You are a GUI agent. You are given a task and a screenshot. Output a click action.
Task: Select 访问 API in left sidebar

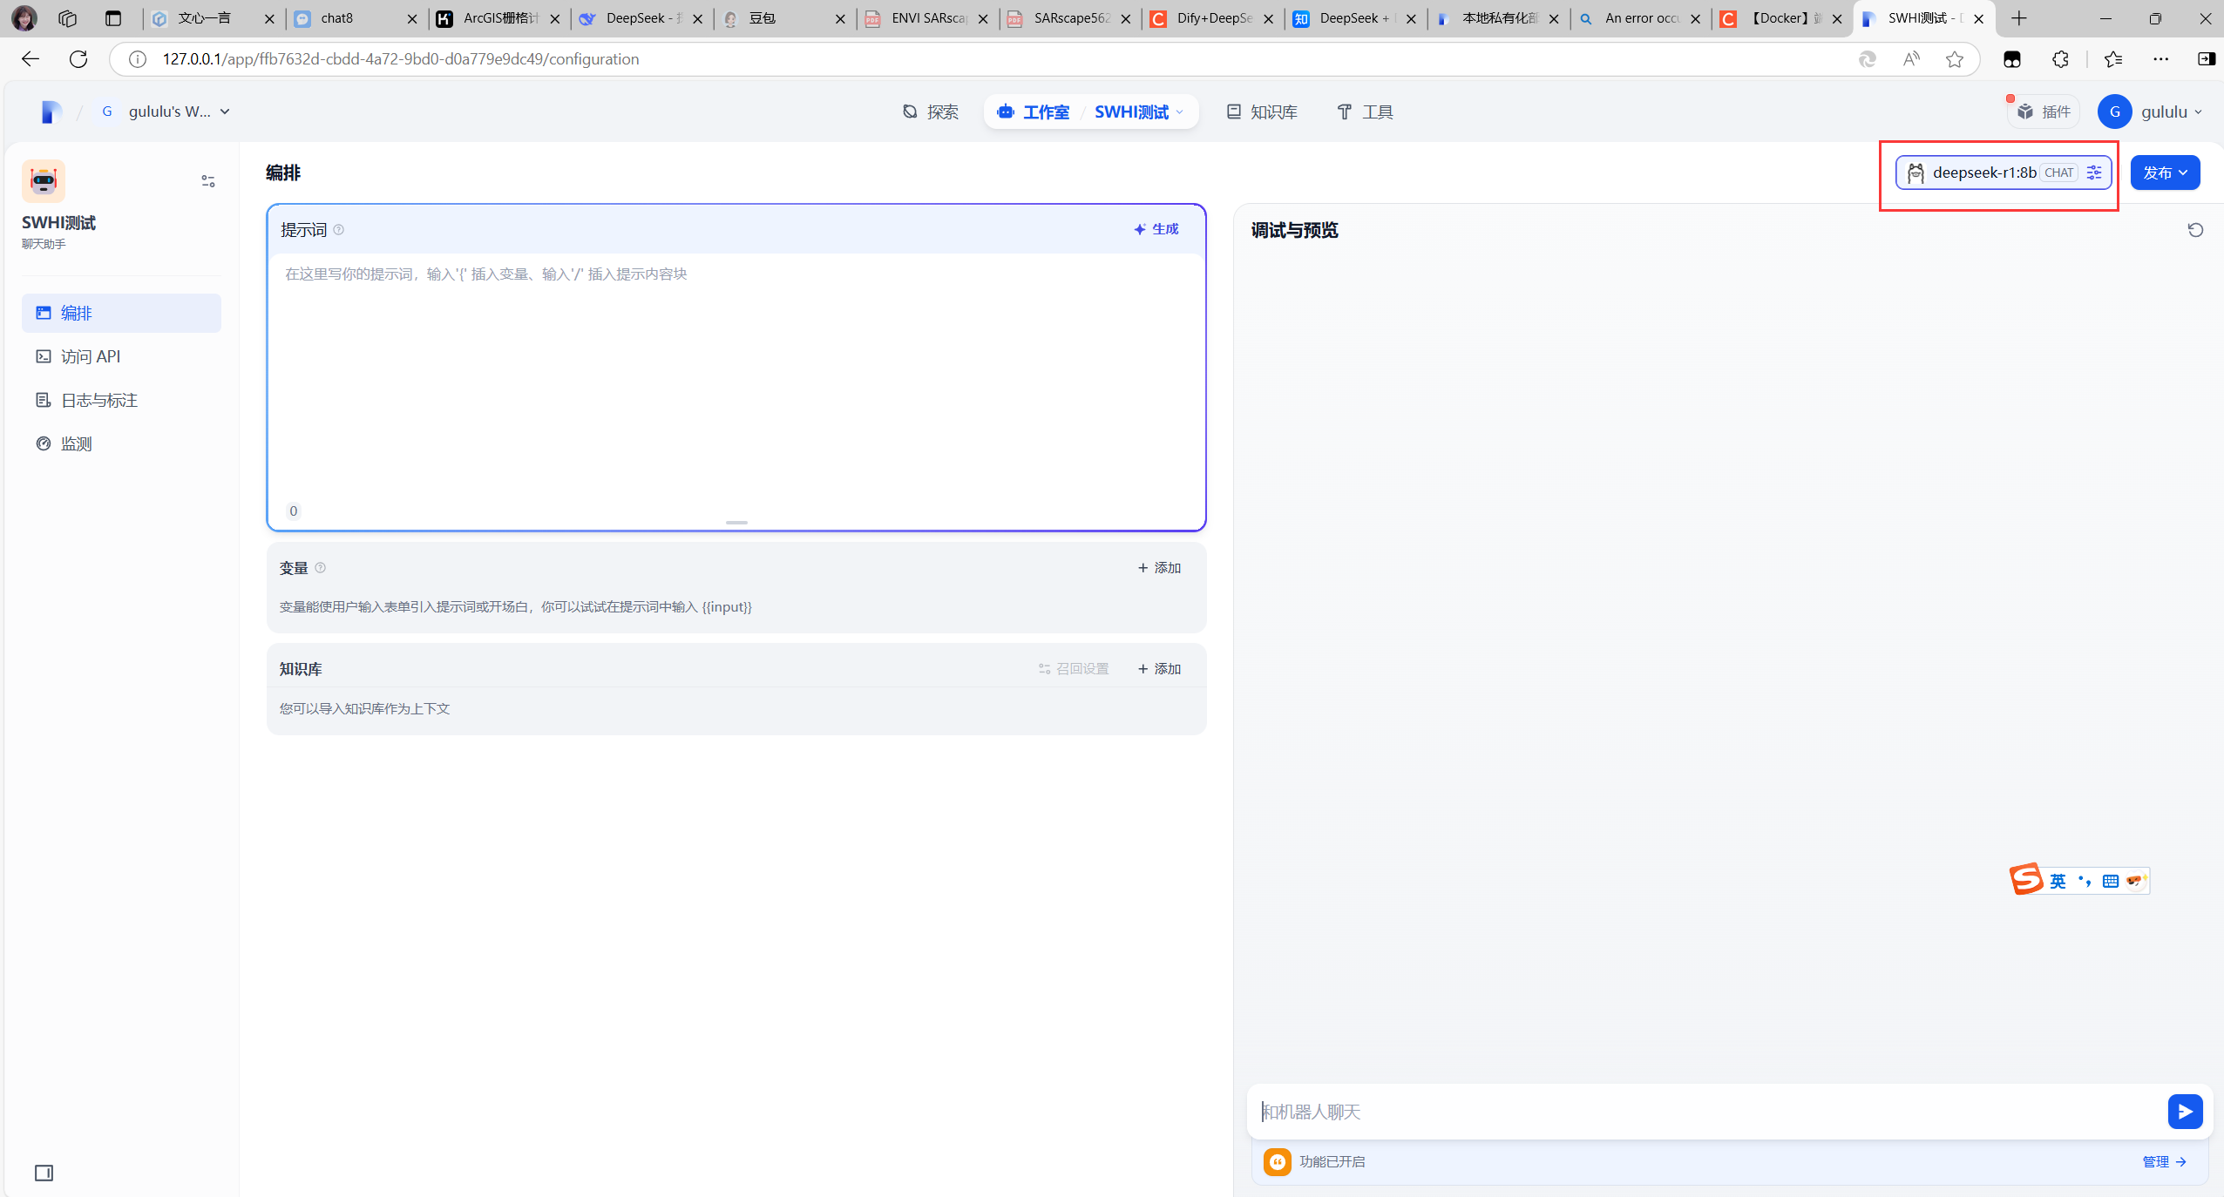91,356
